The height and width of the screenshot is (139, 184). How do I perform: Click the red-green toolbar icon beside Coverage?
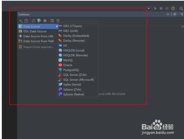point(173,8)
